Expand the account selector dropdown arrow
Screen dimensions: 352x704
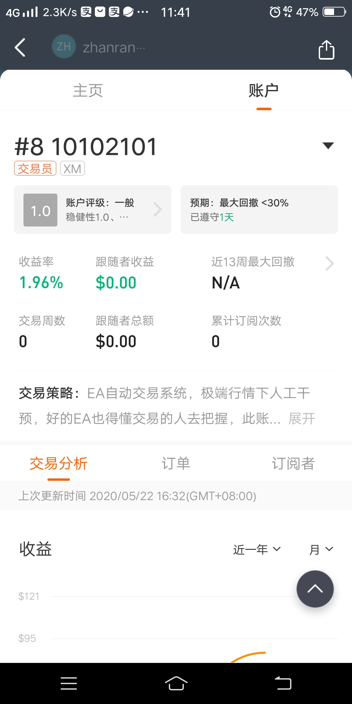click(328, 145)
